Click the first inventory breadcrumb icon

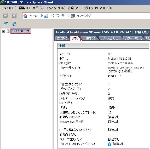pos(46,16)
